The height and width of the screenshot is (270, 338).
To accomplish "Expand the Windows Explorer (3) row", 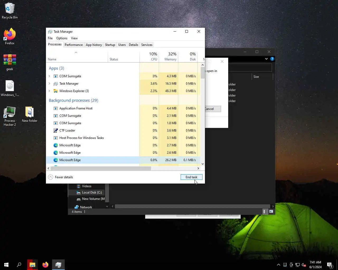I will tap(49, 91).
